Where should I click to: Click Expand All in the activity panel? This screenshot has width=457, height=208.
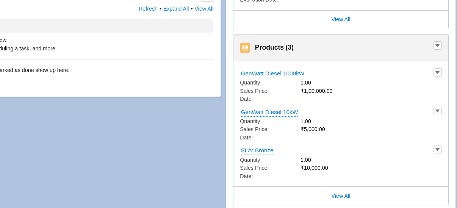point(176,9)
